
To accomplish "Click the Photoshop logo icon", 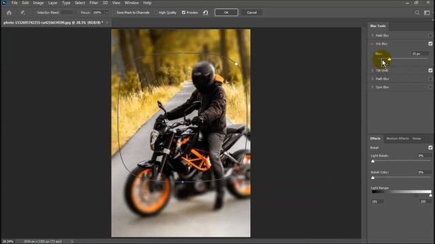I will click(x=4, y=3).
